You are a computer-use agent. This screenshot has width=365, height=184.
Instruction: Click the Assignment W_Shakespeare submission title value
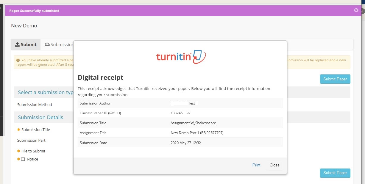tap(193, 123)
